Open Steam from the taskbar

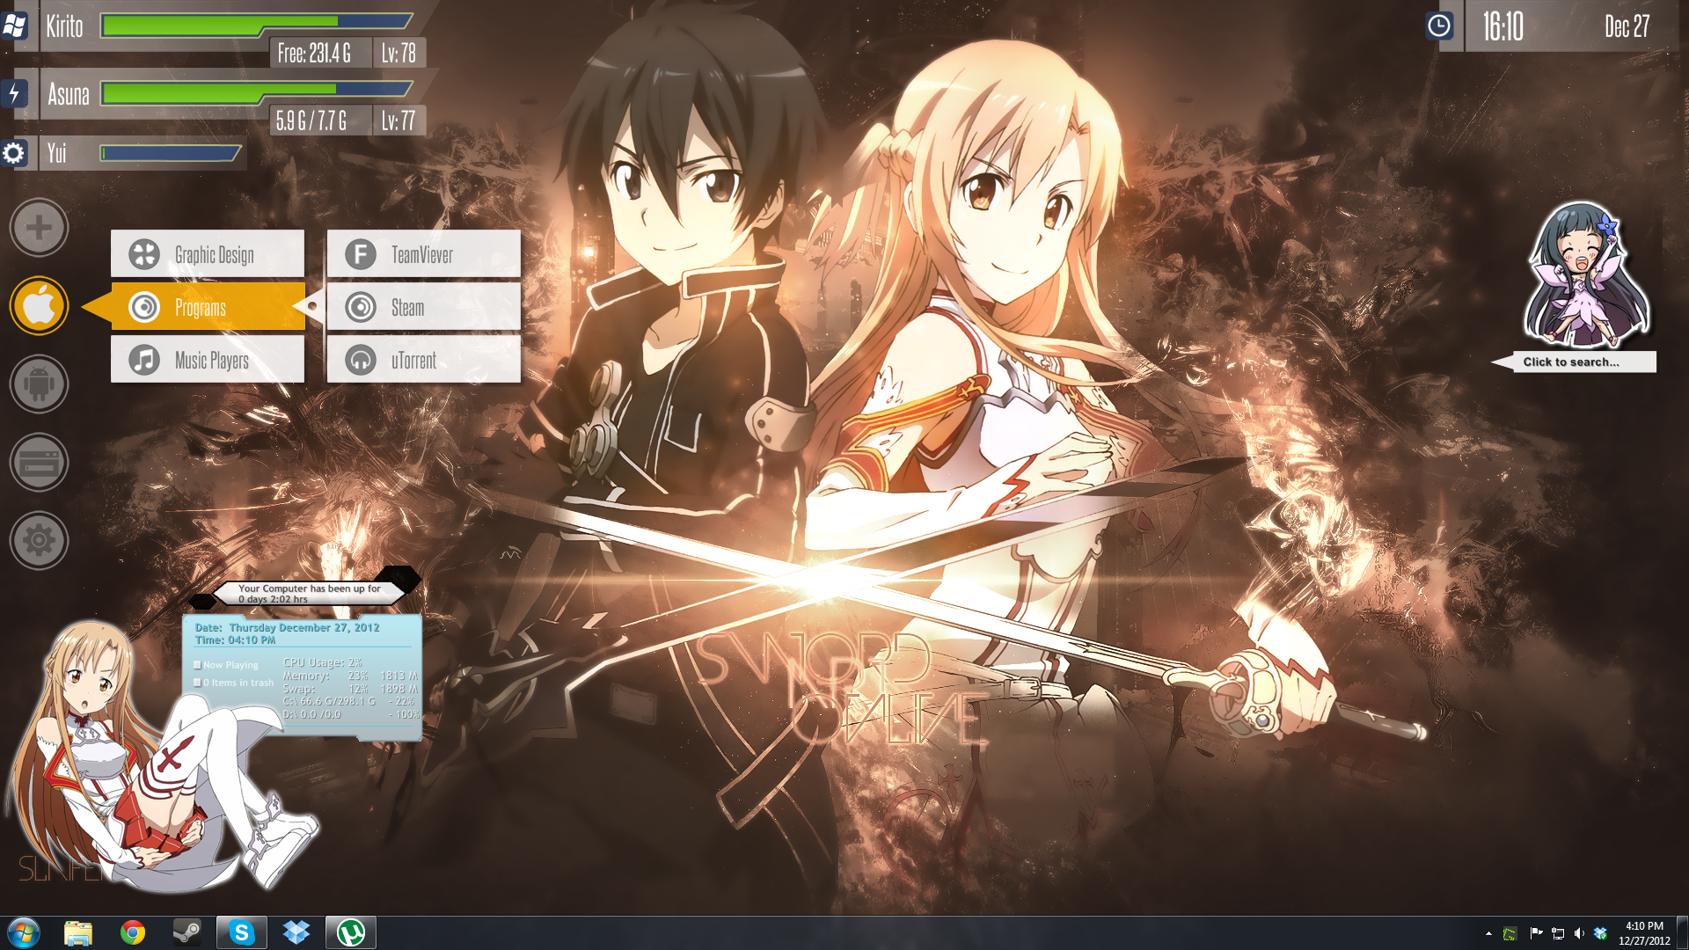[x=186, y=932]
